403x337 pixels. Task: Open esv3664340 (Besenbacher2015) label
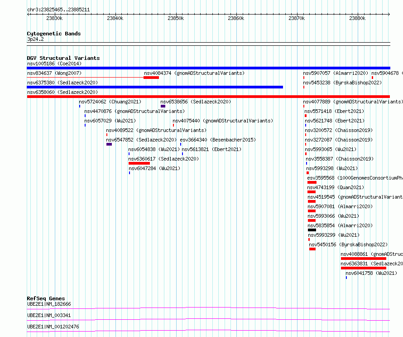[x=218, y=140]
